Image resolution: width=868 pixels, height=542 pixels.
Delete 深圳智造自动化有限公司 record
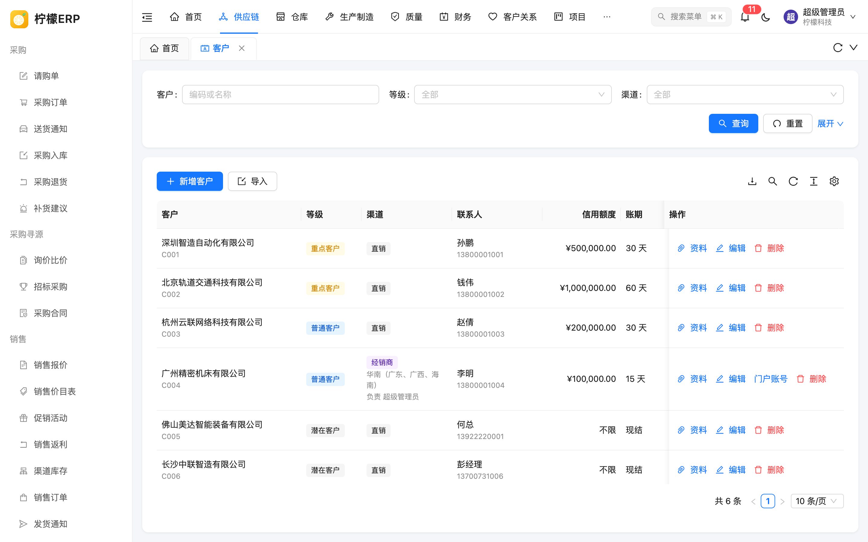click(769, 248)
